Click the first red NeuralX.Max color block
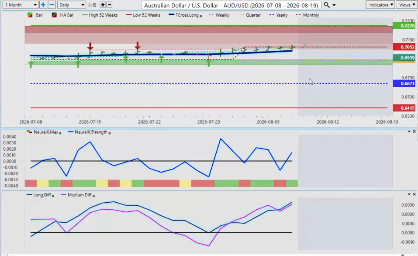Screen dimensions: 418x256 (x=31, y=183)
